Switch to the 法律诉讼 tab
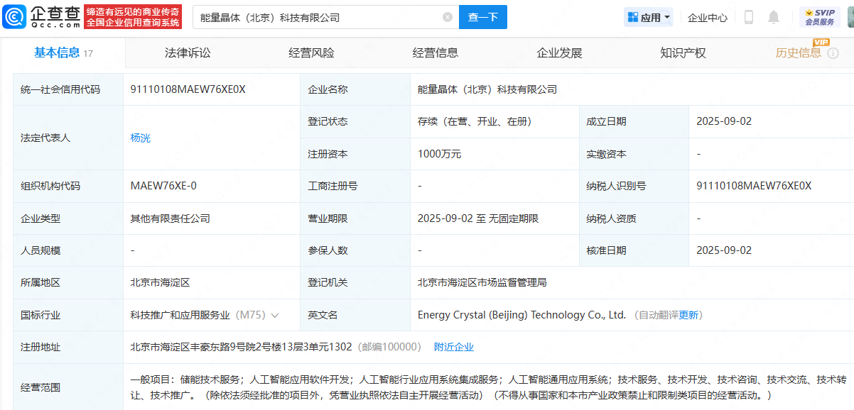The image size is (854, 410). click(188, 53)
